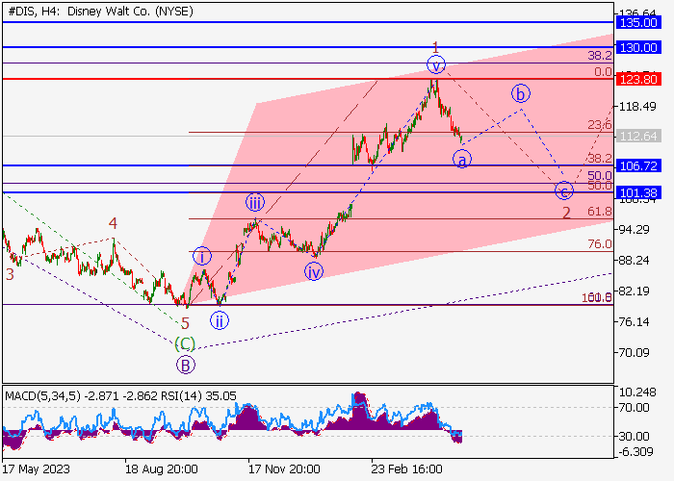Click the 0.0 Fibonacci level label
The image size is (674, 481).
coord(603,72)
